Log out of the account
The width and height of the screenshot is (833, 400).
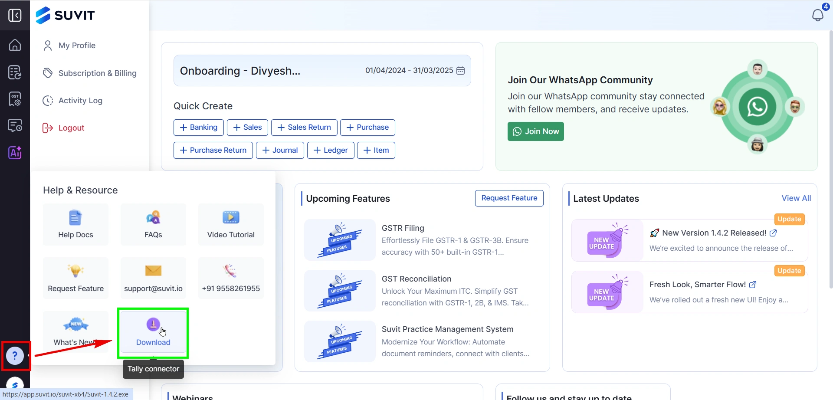click(x=63, y=128)
